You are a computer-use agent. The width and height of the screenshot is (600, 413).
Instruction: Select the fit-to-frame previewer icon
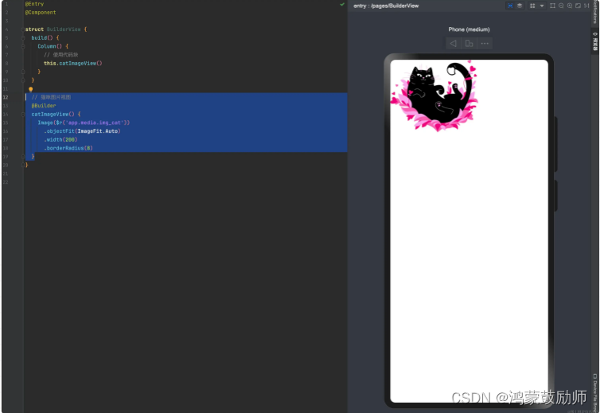click(552, 6)
